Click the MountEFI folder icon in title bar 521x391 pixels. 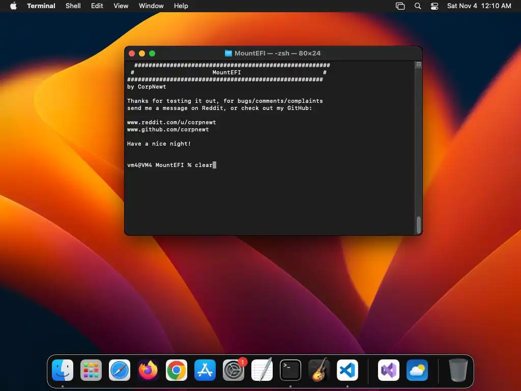coord(228,53)
